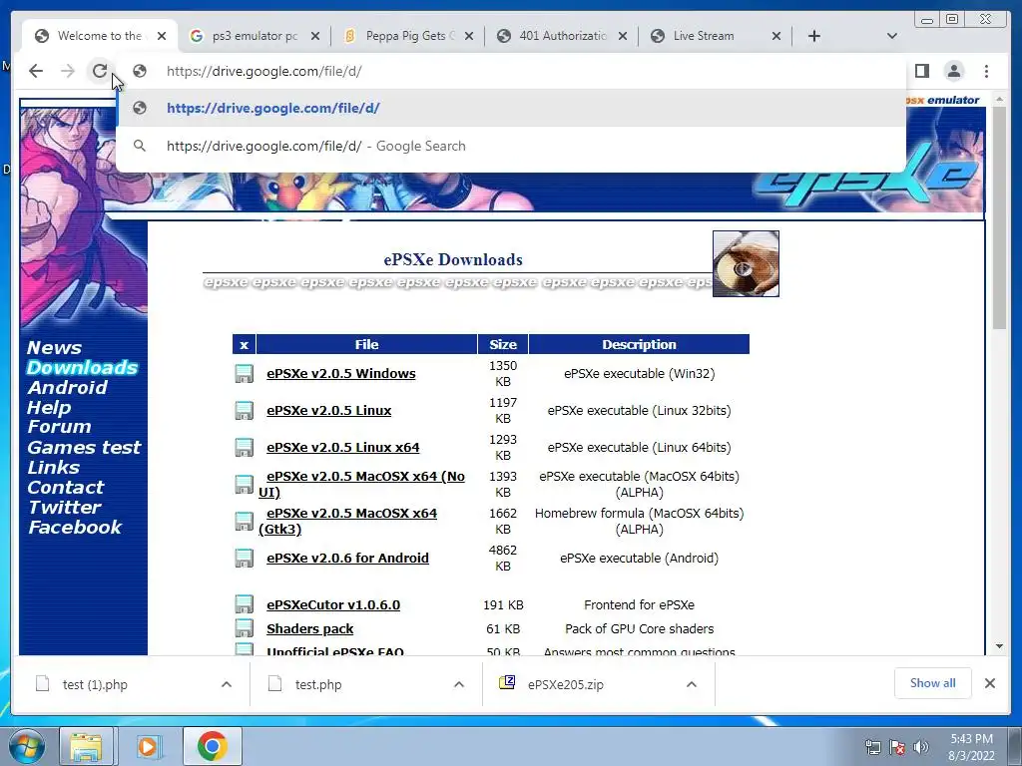Image resolution: width=1022 pixels, height=766 pixels.
Task: Select the Google Search suggestion row
Action: [511, 146]
